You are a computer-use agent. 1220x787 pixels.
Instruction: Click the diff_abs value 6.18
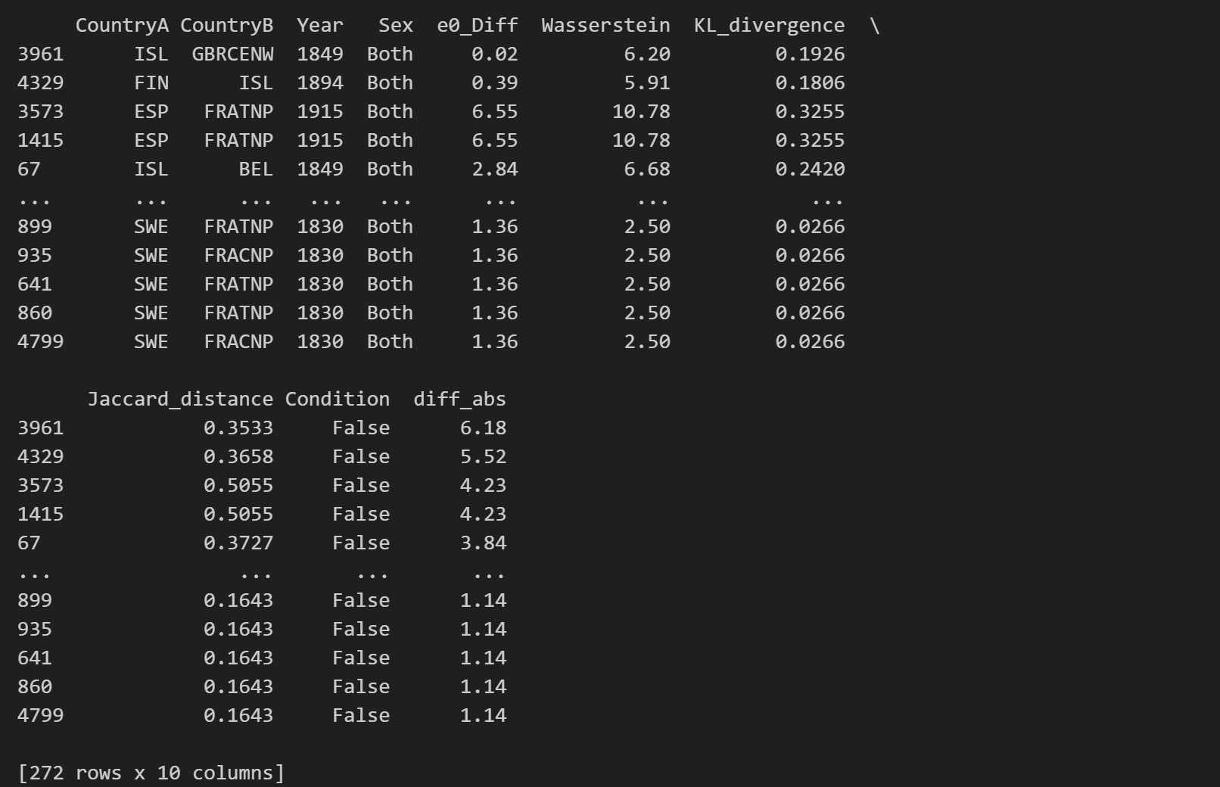pyautogui.click(x=483, y=428)
